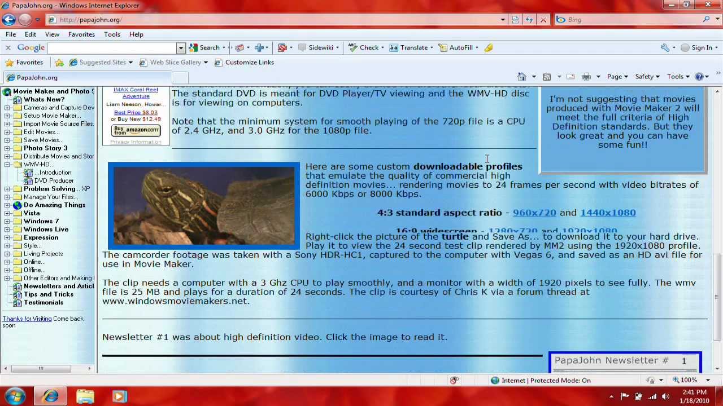
Task: Open the Favorites menu
Action: point(81,34)
